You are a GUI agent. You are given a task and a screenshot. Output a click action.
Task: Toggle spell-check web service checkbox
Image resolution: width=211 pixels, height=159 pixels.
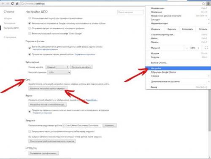coord(30,18)
